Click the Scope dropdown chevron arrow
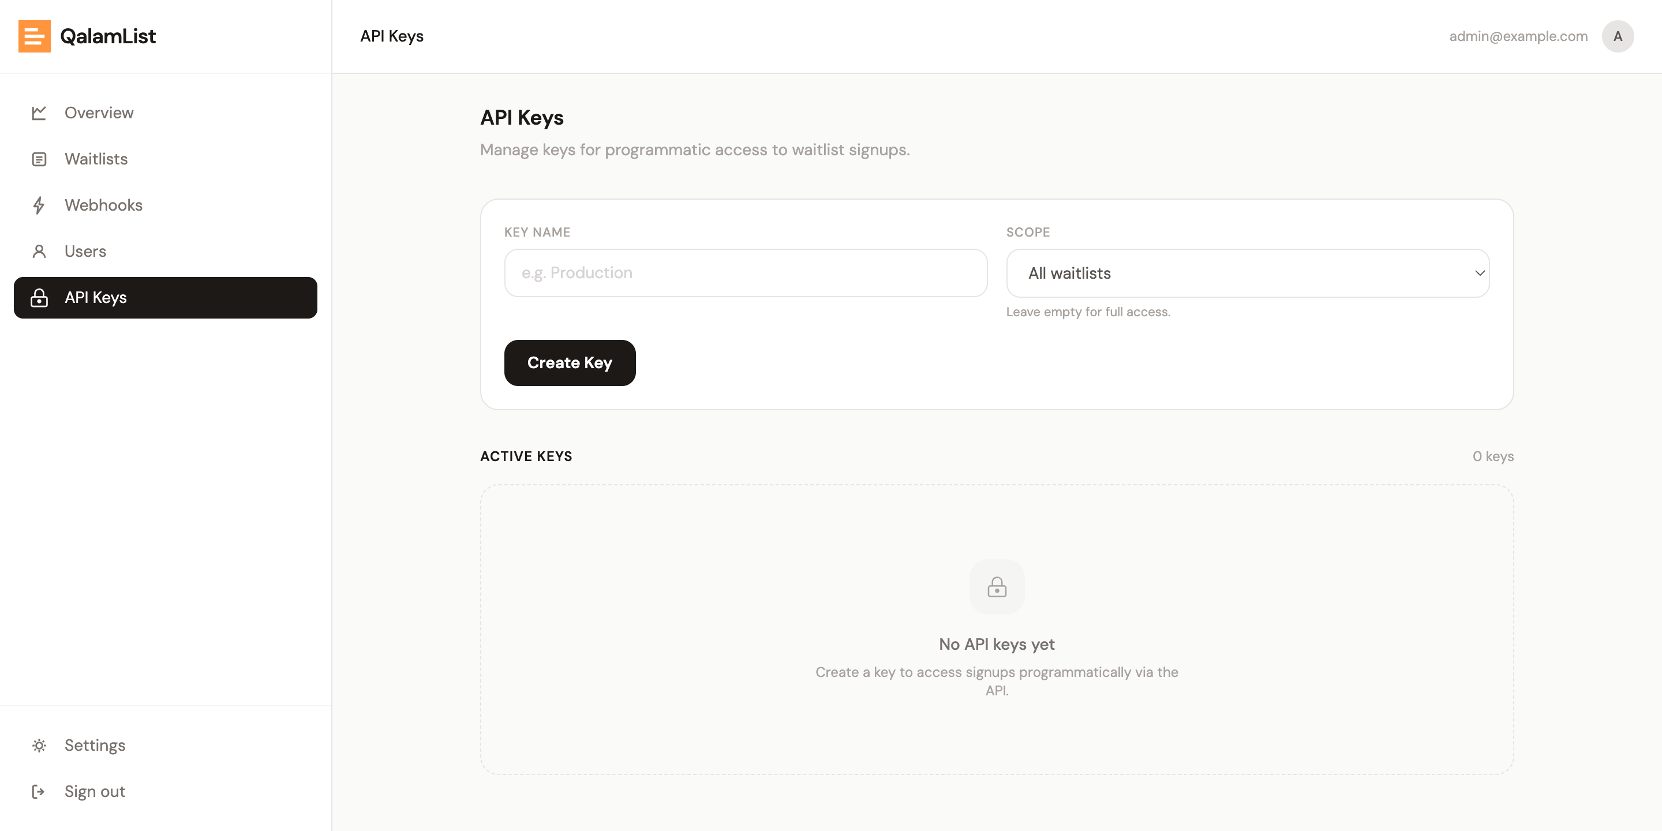Viewport: 1662px width, 831px height. click(1480, 273)
